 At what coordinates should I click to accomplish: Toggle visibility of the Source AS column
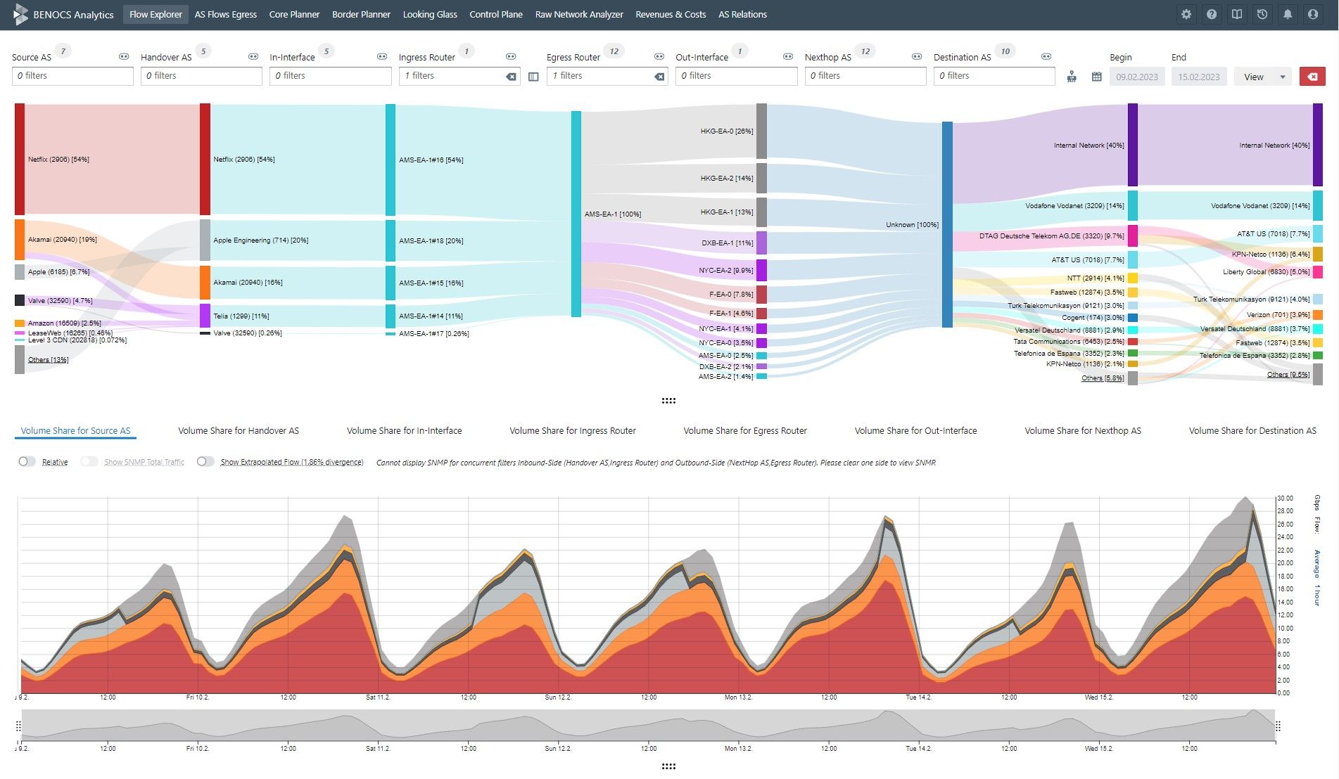tap(124, 56)
